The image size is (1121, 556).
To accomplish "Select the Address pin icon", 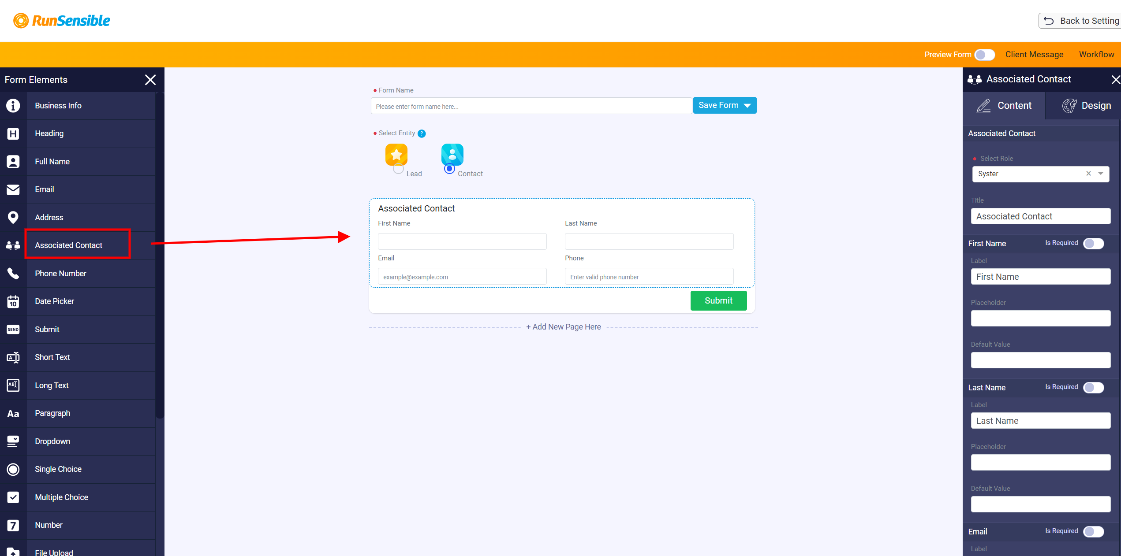I will tap(13, 217).
